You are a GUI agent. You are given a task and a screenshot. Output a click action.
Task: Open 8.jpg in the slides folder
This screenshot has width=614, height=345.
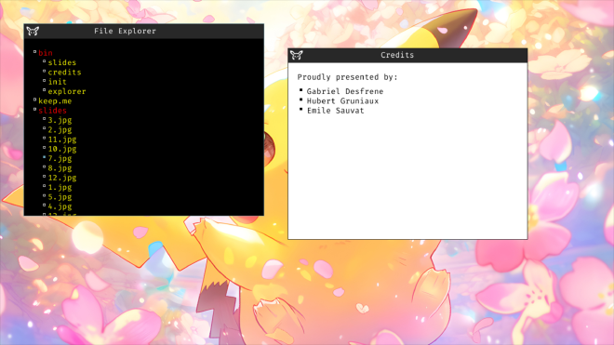click(x=60, y=168)
